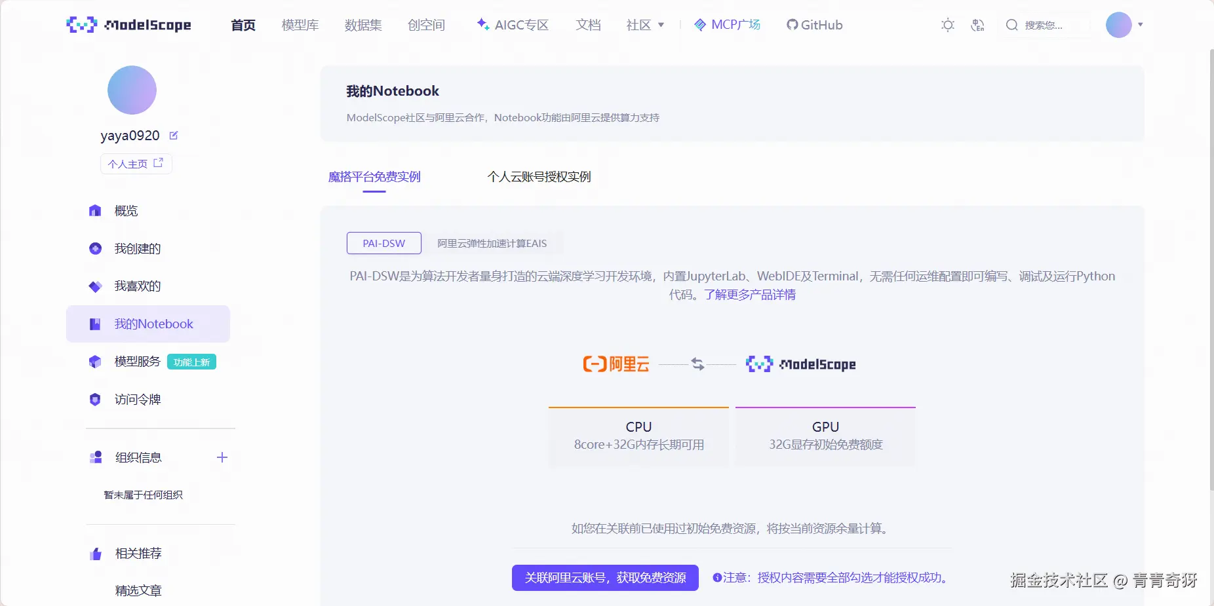Viewport: 1214px width, 606px height.
Task: Switch to 个人云账号授权实例 tab
Action: [539, 177]
